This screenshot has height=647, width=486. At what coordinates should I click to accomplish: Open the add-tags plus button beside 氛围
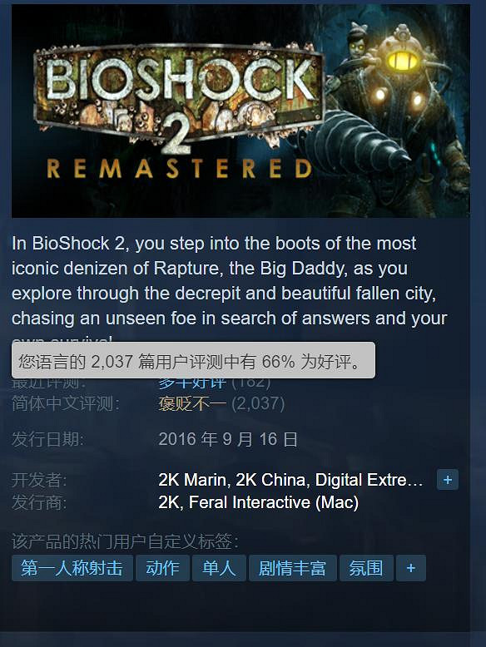coord(411,568)
